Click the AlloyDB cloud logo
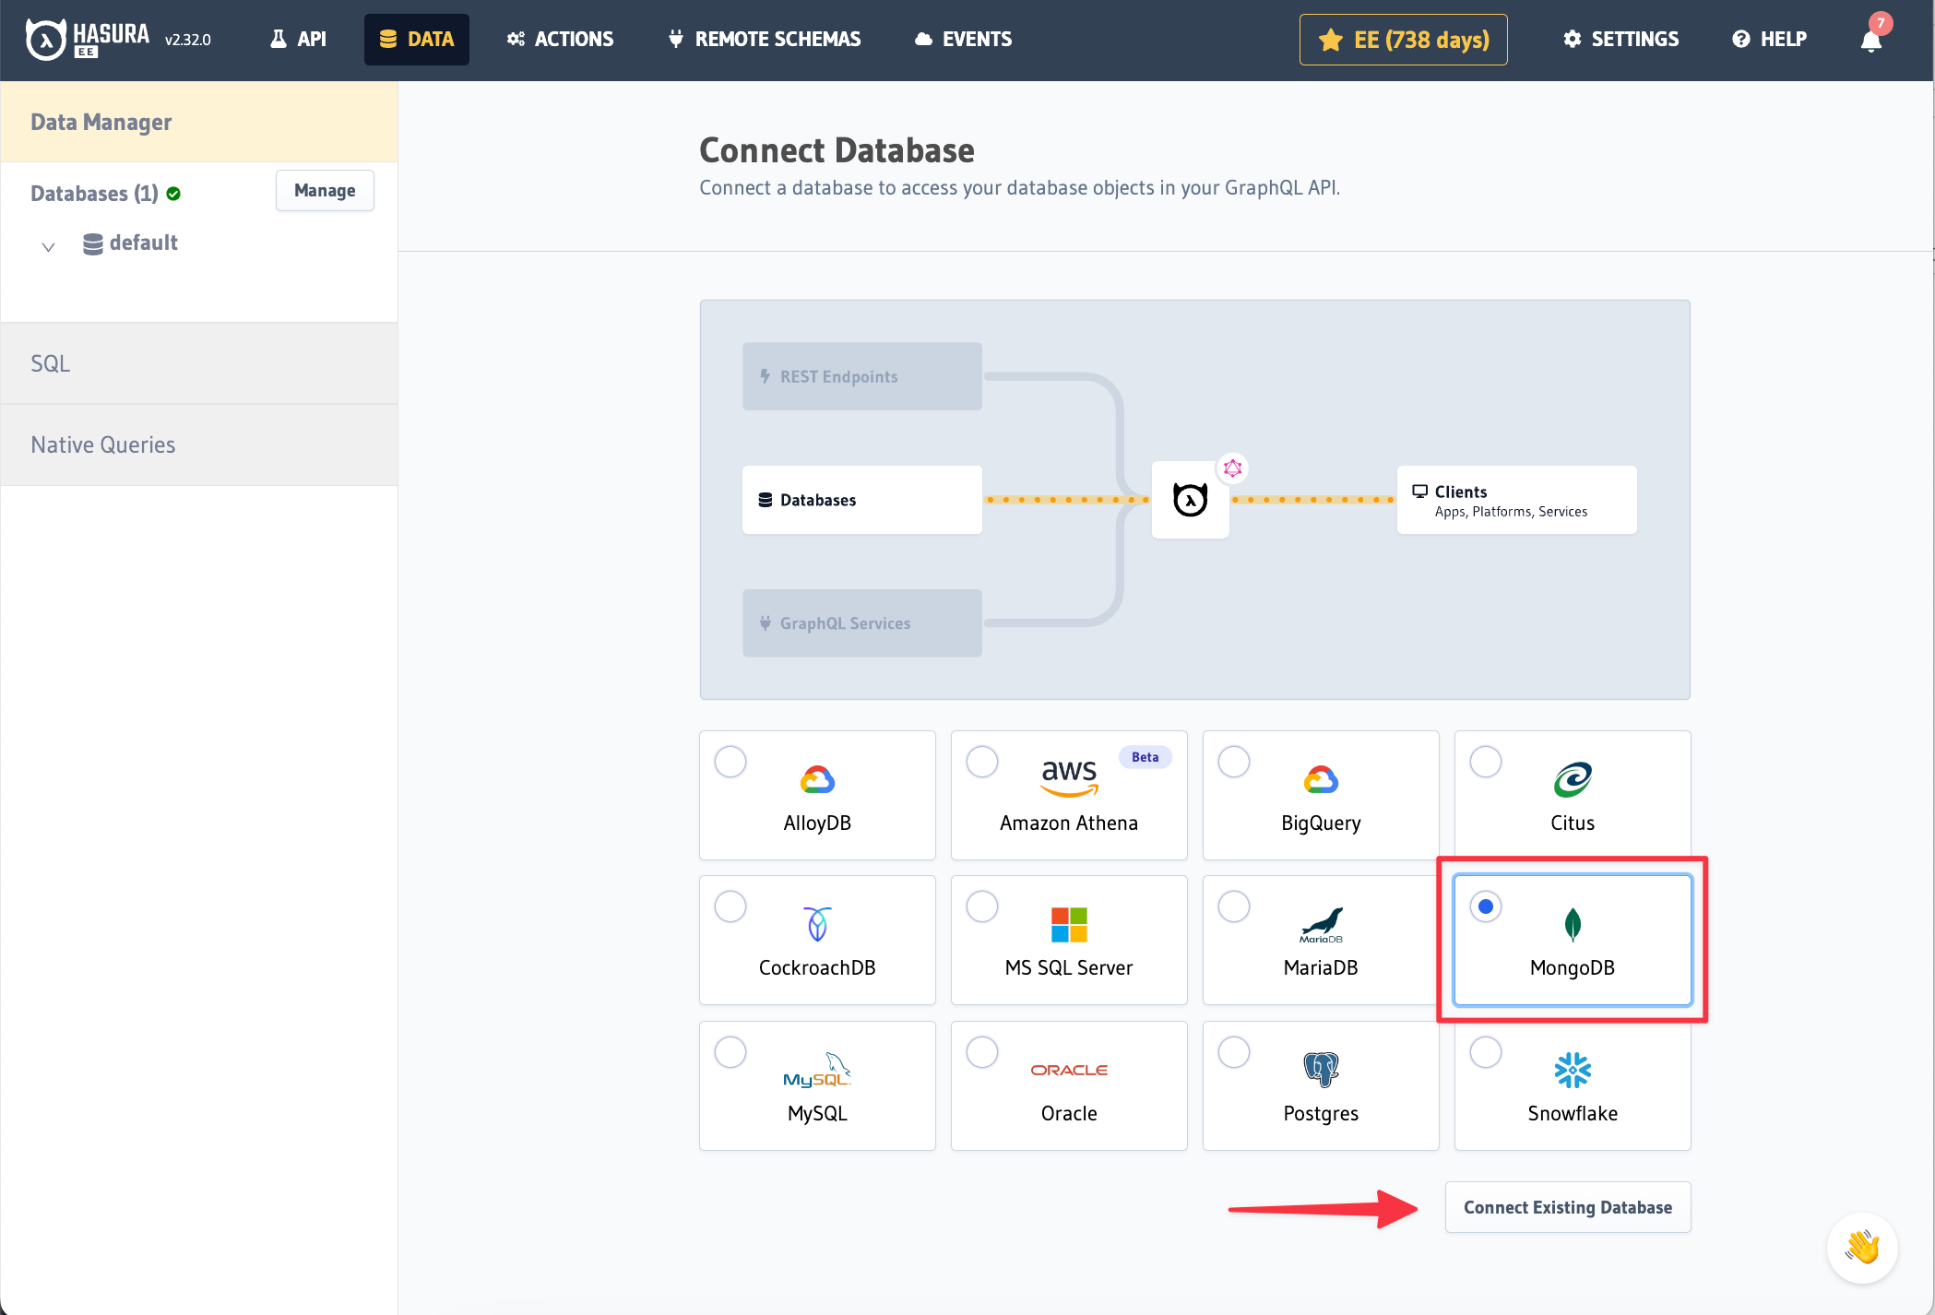 click(817, 780)
